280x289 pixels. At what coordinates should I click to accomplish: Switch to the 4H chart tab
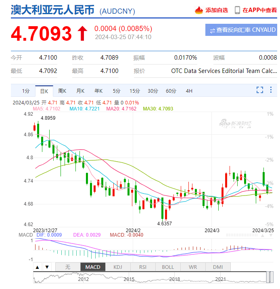189,91
